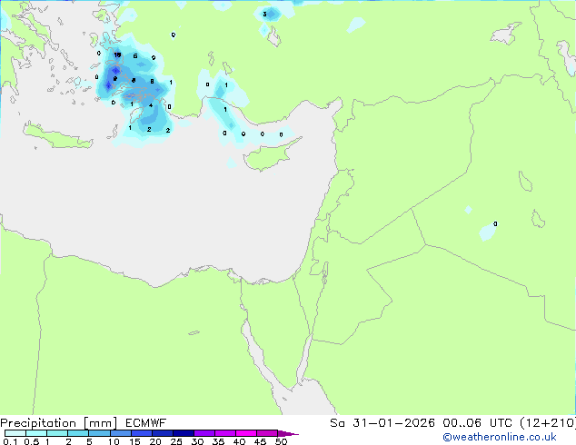576x445 pixels.
Task: Click the legend label '0.1'
Action: (10, 441)
